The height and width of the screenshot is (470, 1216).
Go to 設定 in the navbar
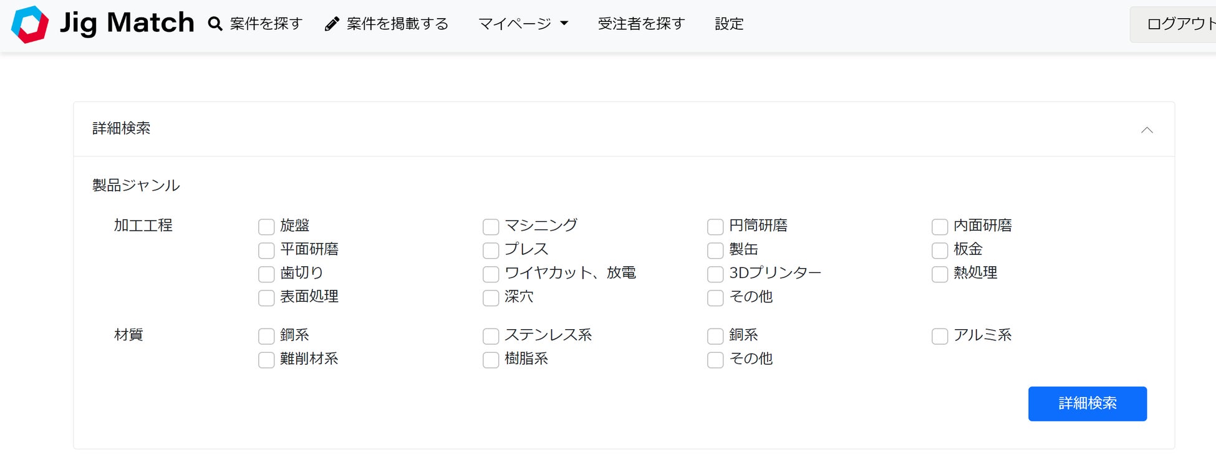coord(729,24)
